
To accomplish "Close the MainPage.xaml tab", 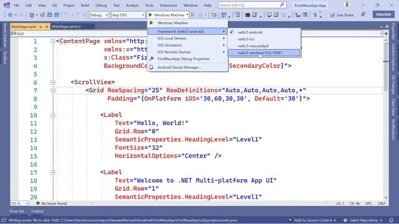I will 47,27.
